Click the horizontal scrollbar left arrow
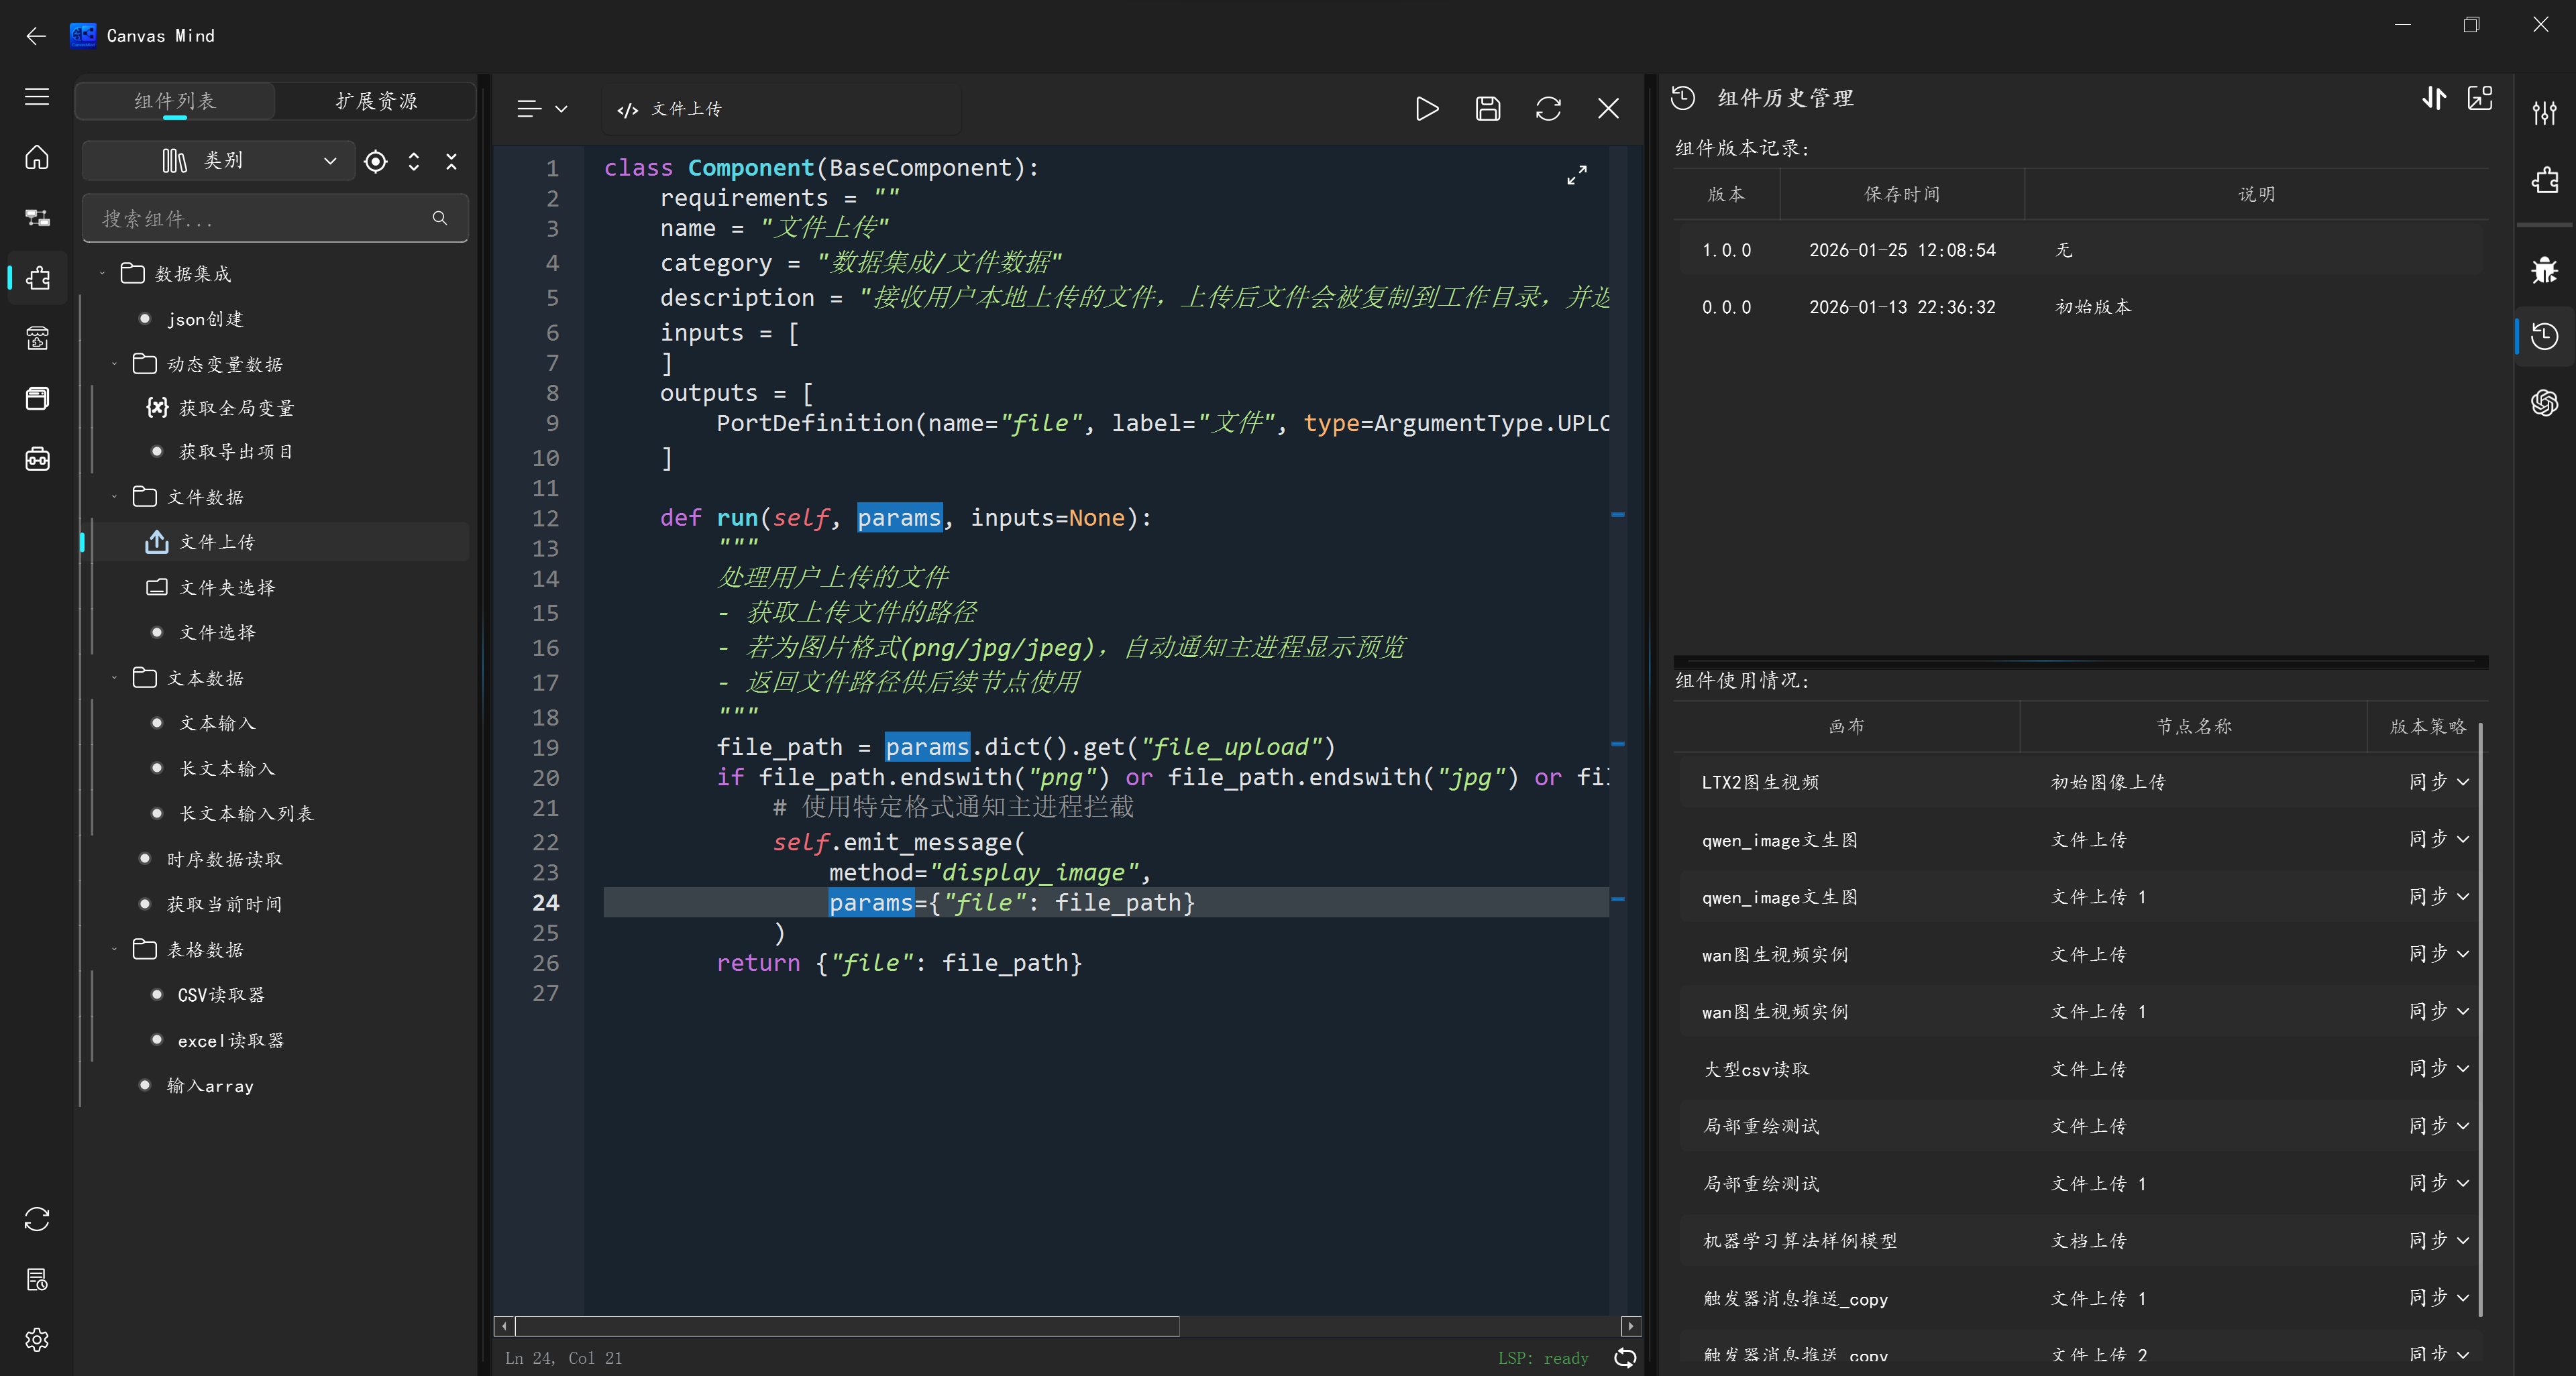The image size is (2576, 1376). pos(504,1326)
